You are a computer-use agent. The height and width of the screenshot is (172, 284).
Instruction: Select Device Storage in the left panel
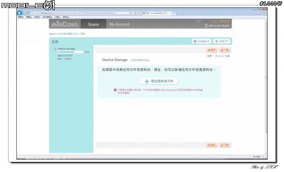coord(66,49)
